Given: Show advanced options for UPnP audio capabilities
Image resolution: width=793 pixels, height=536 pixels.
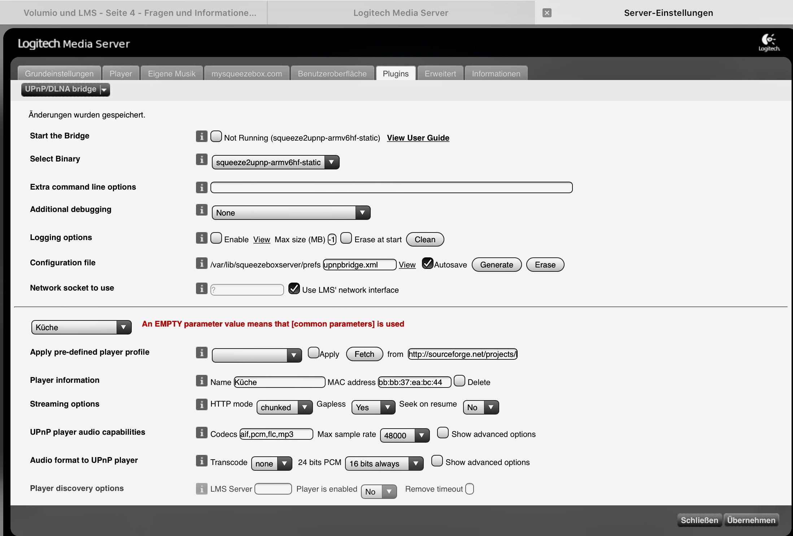Looking at the screenshot, I should (x=443, y=433).
